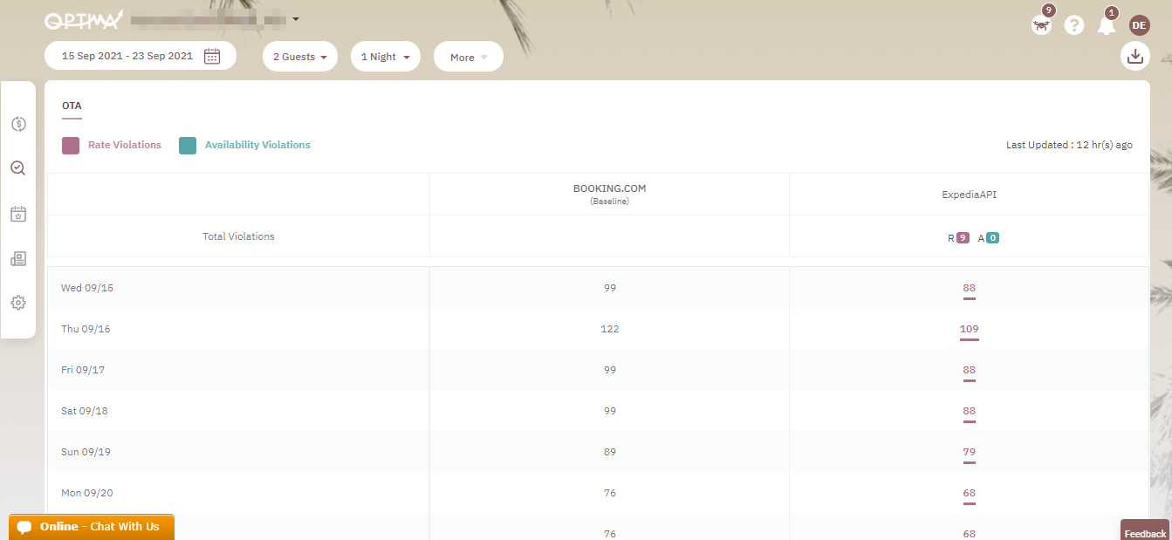This screenshot has height=540, width=1172.
Task: Click the Sat 09/18 row label
Action: tap(85, 411)
